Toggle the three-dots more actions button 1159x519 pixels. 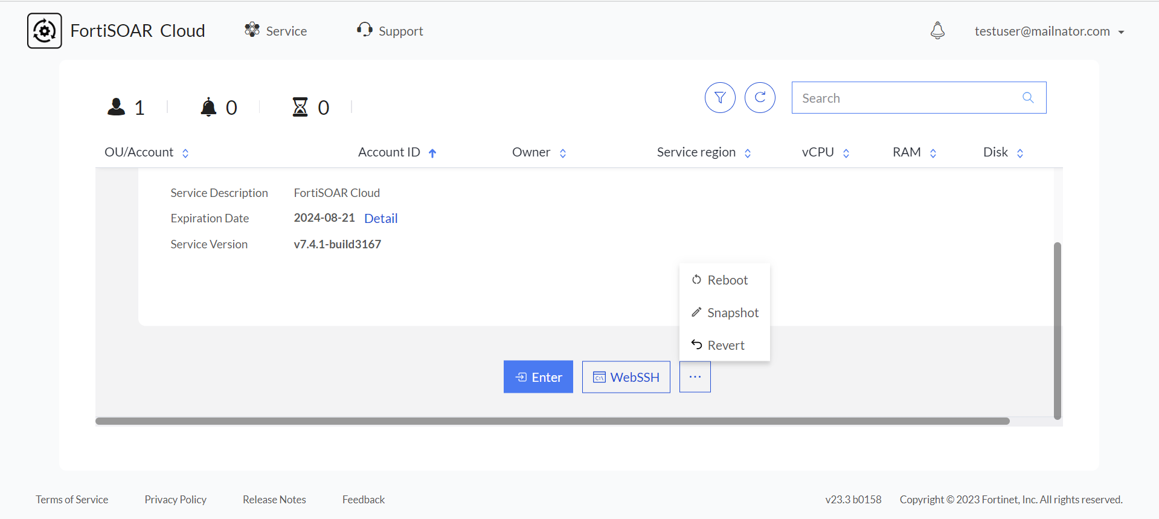pos(695,377)
